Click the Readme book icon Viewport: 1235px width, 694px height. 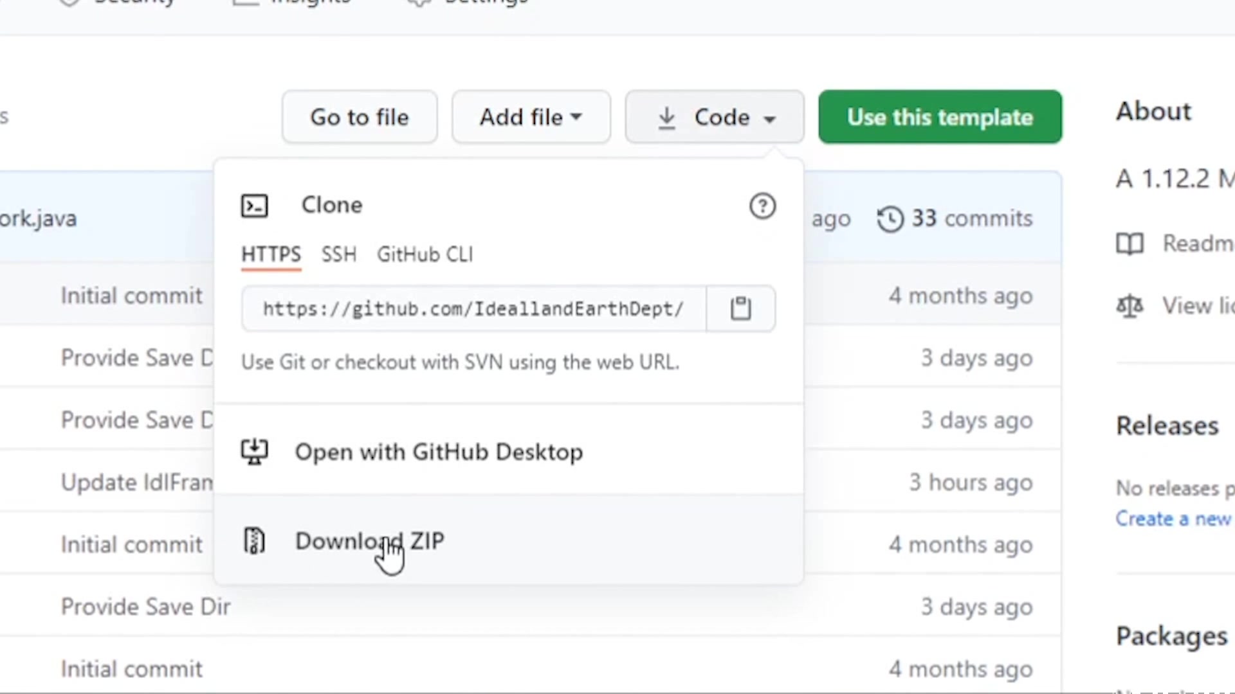pos(1130,244)
